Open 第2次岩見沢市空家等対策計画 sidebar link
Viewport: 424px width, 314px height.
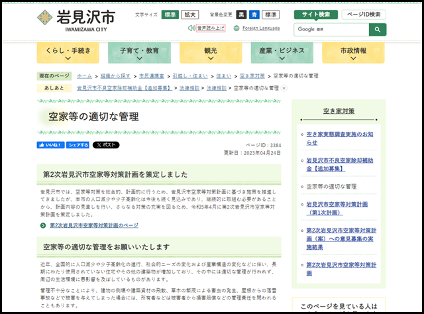(341, 269)
